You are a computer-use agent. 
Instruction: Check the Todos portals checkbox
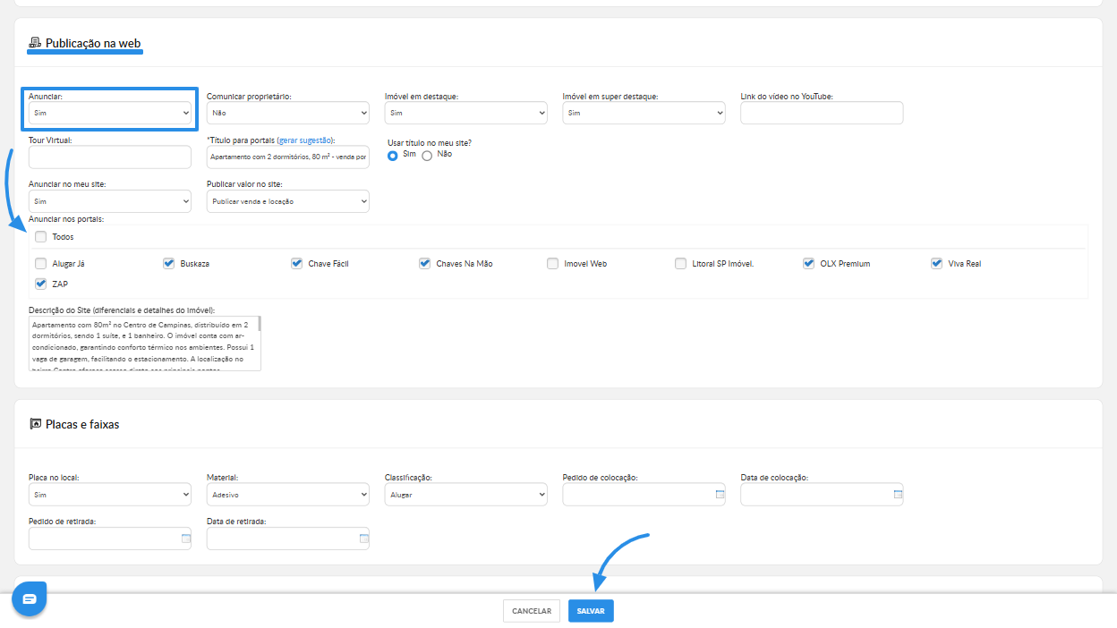[x=41, y=237]
